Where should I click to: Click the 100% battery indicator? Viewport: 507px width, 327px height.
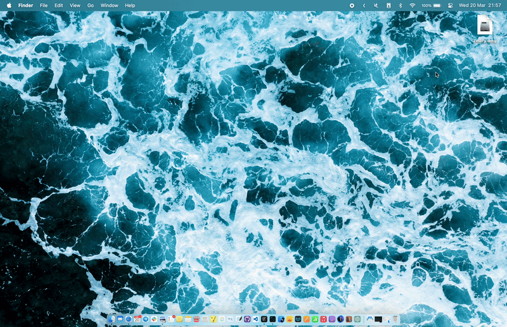coord(431,6)
